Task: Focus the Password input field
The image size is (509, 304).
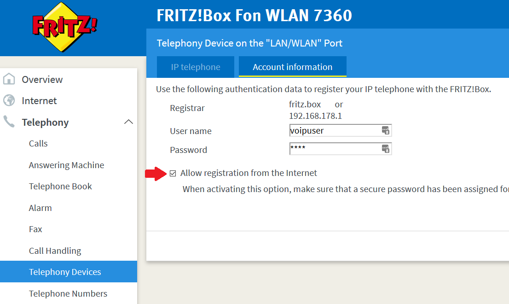Action: [x=334, y=149]
